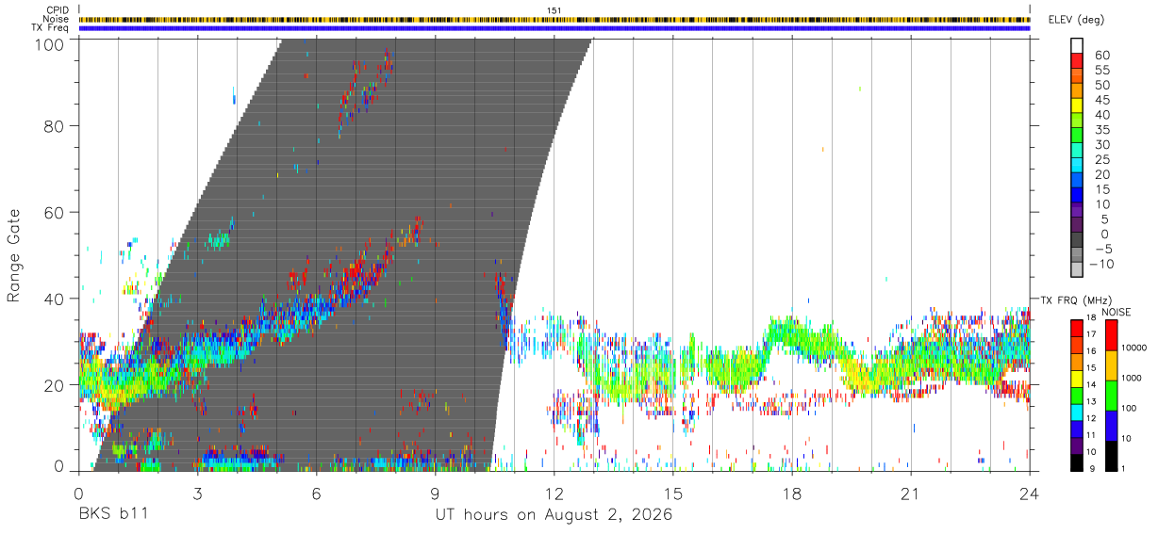Viewport: 1158px width, 534px height.
Task: Click the range gate 40 axis label
Action: 54,299
